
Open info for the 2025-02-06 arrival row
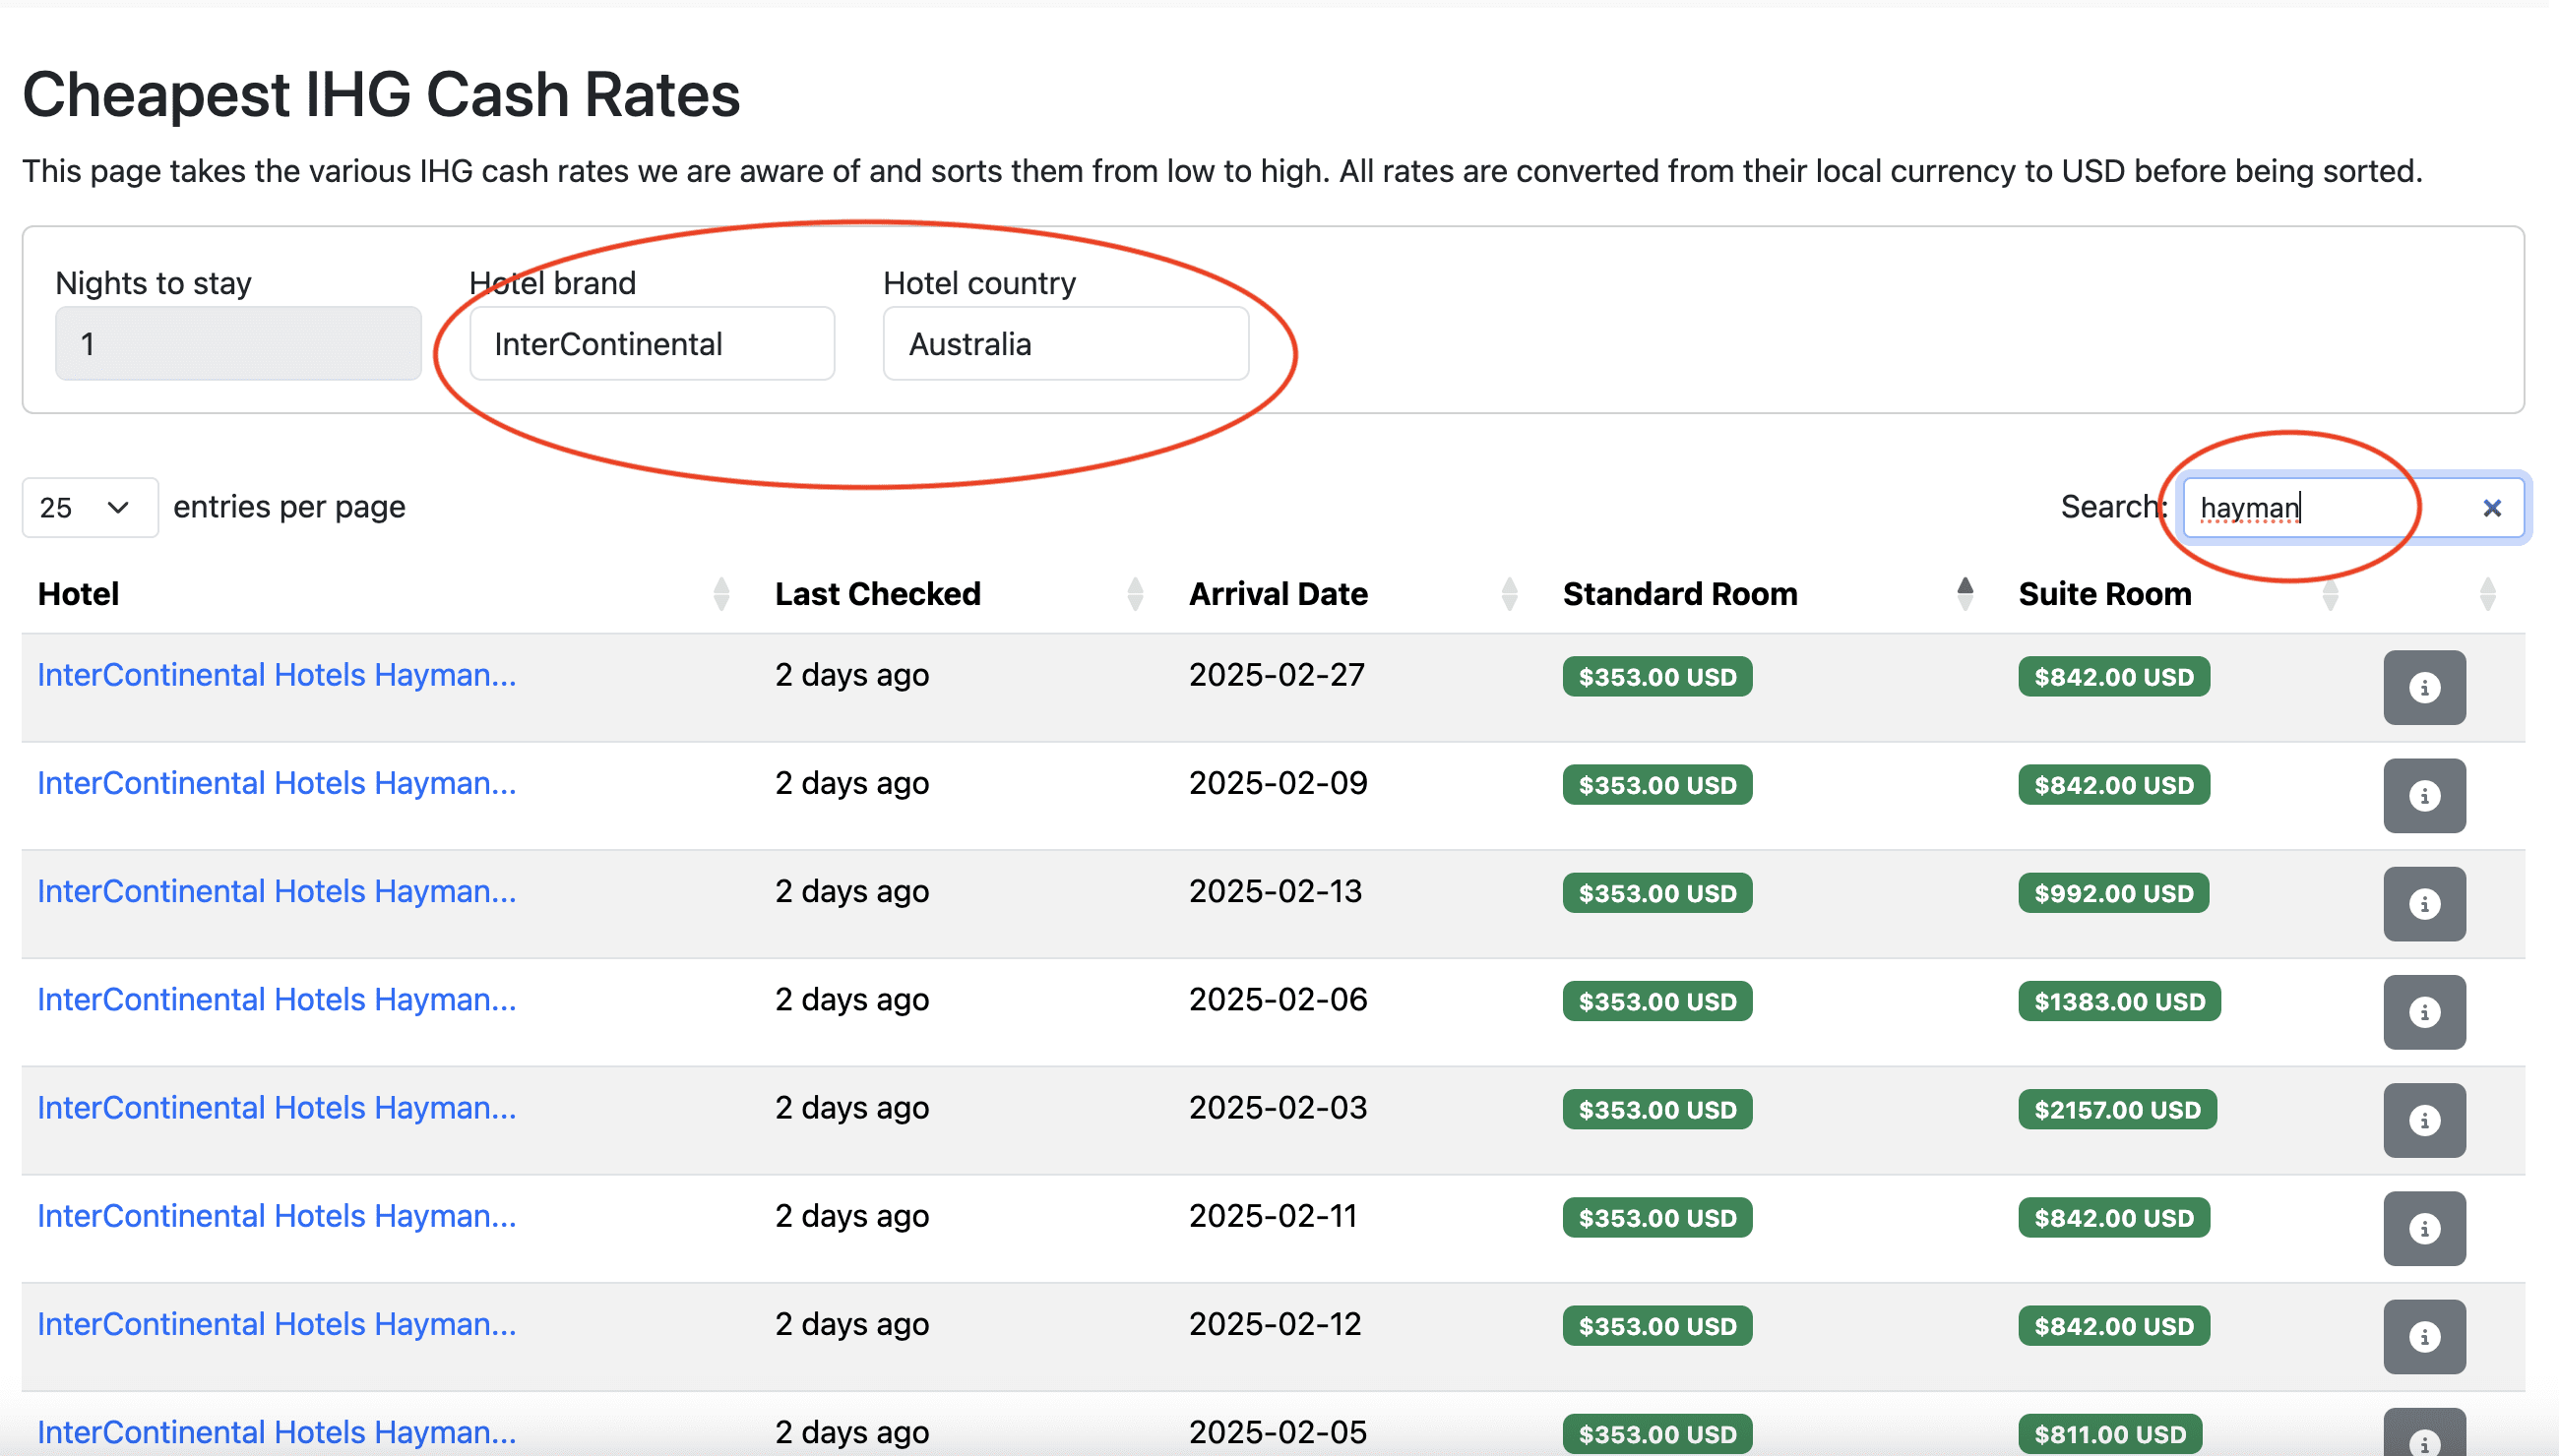2424,1011
